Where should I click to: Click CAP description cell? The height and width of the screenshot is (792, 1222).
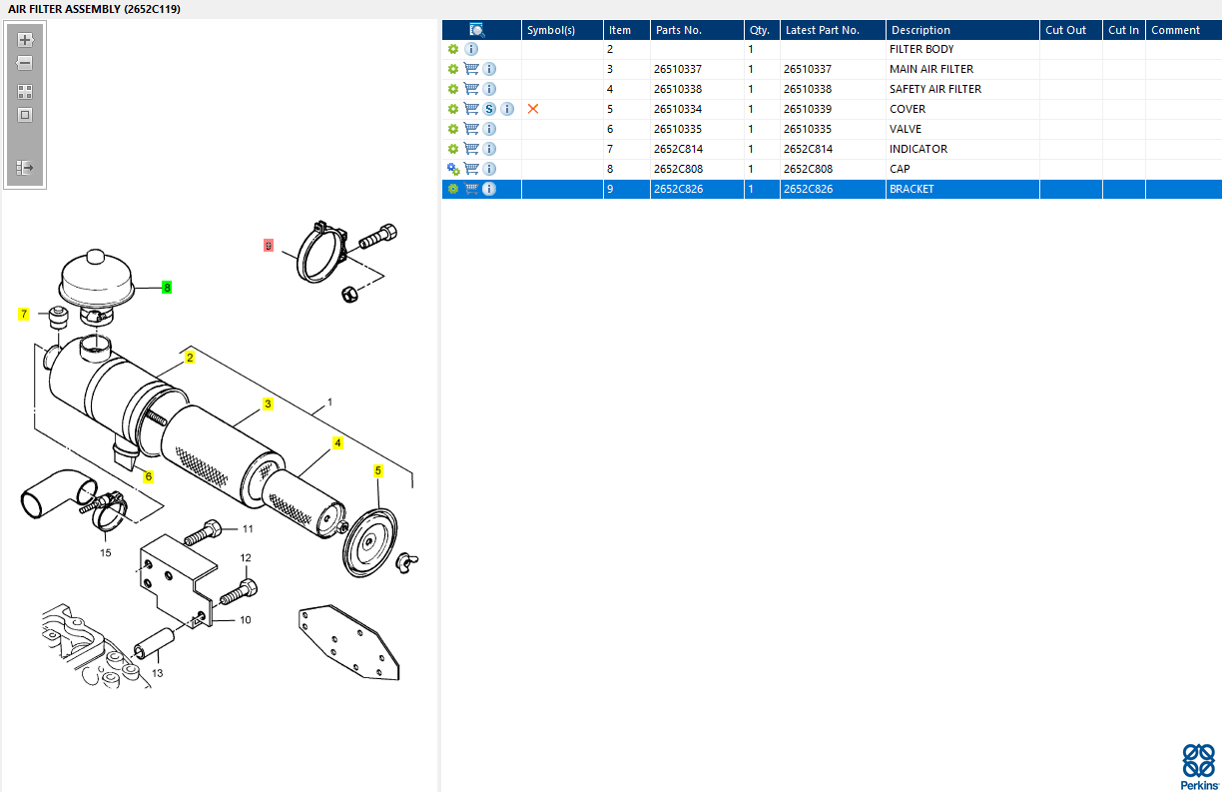coord(900,169)
